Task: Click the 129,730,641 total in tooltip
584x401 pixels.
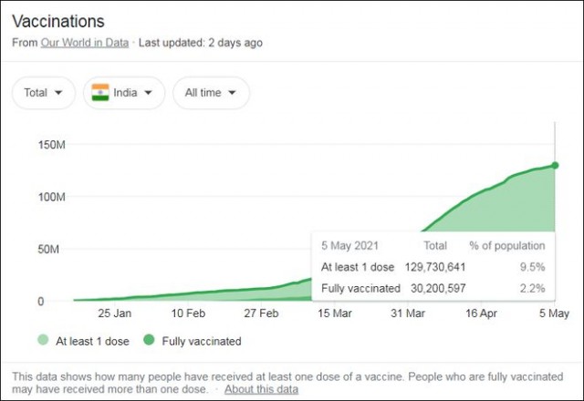Action: click(x=435, y=267)
